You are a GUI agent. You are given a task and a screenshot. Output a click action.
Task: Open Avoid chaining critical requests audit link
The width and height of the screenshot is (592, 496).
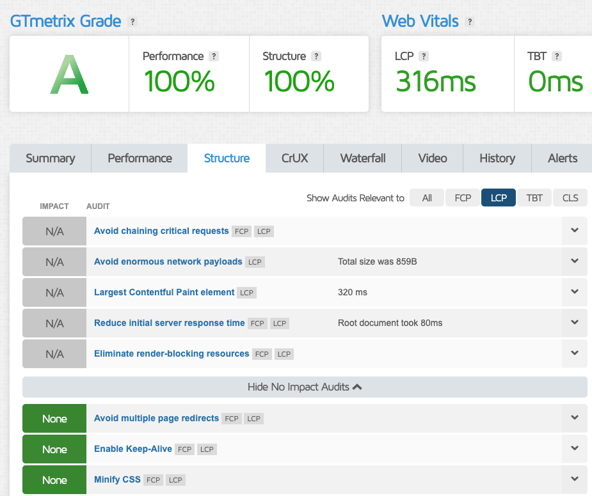pos(161,231)
